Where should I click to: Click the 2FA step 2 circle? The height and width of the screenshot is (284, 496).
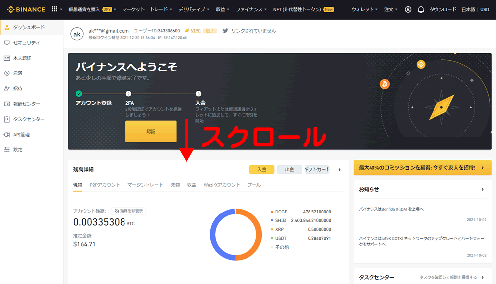pos(128,94)
